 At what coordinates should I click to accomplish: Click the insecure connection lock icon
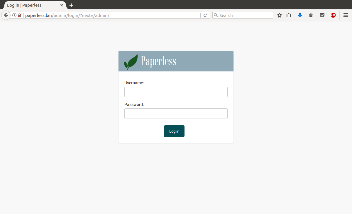20,15
